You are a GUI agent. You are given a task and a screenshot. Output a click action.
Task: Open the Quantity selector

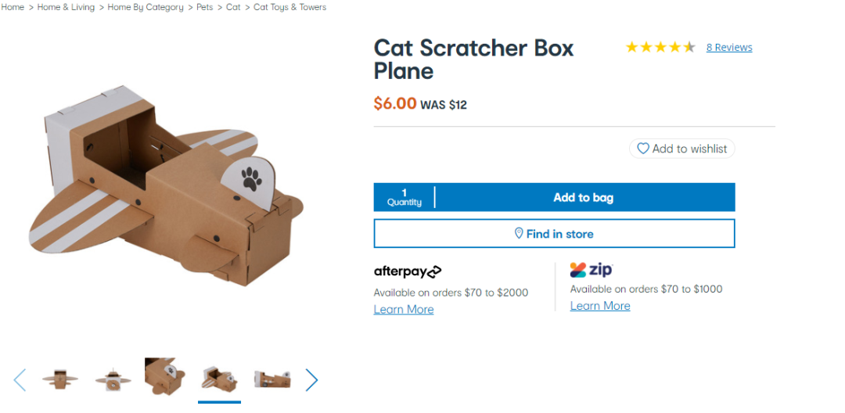pos(405,198)
